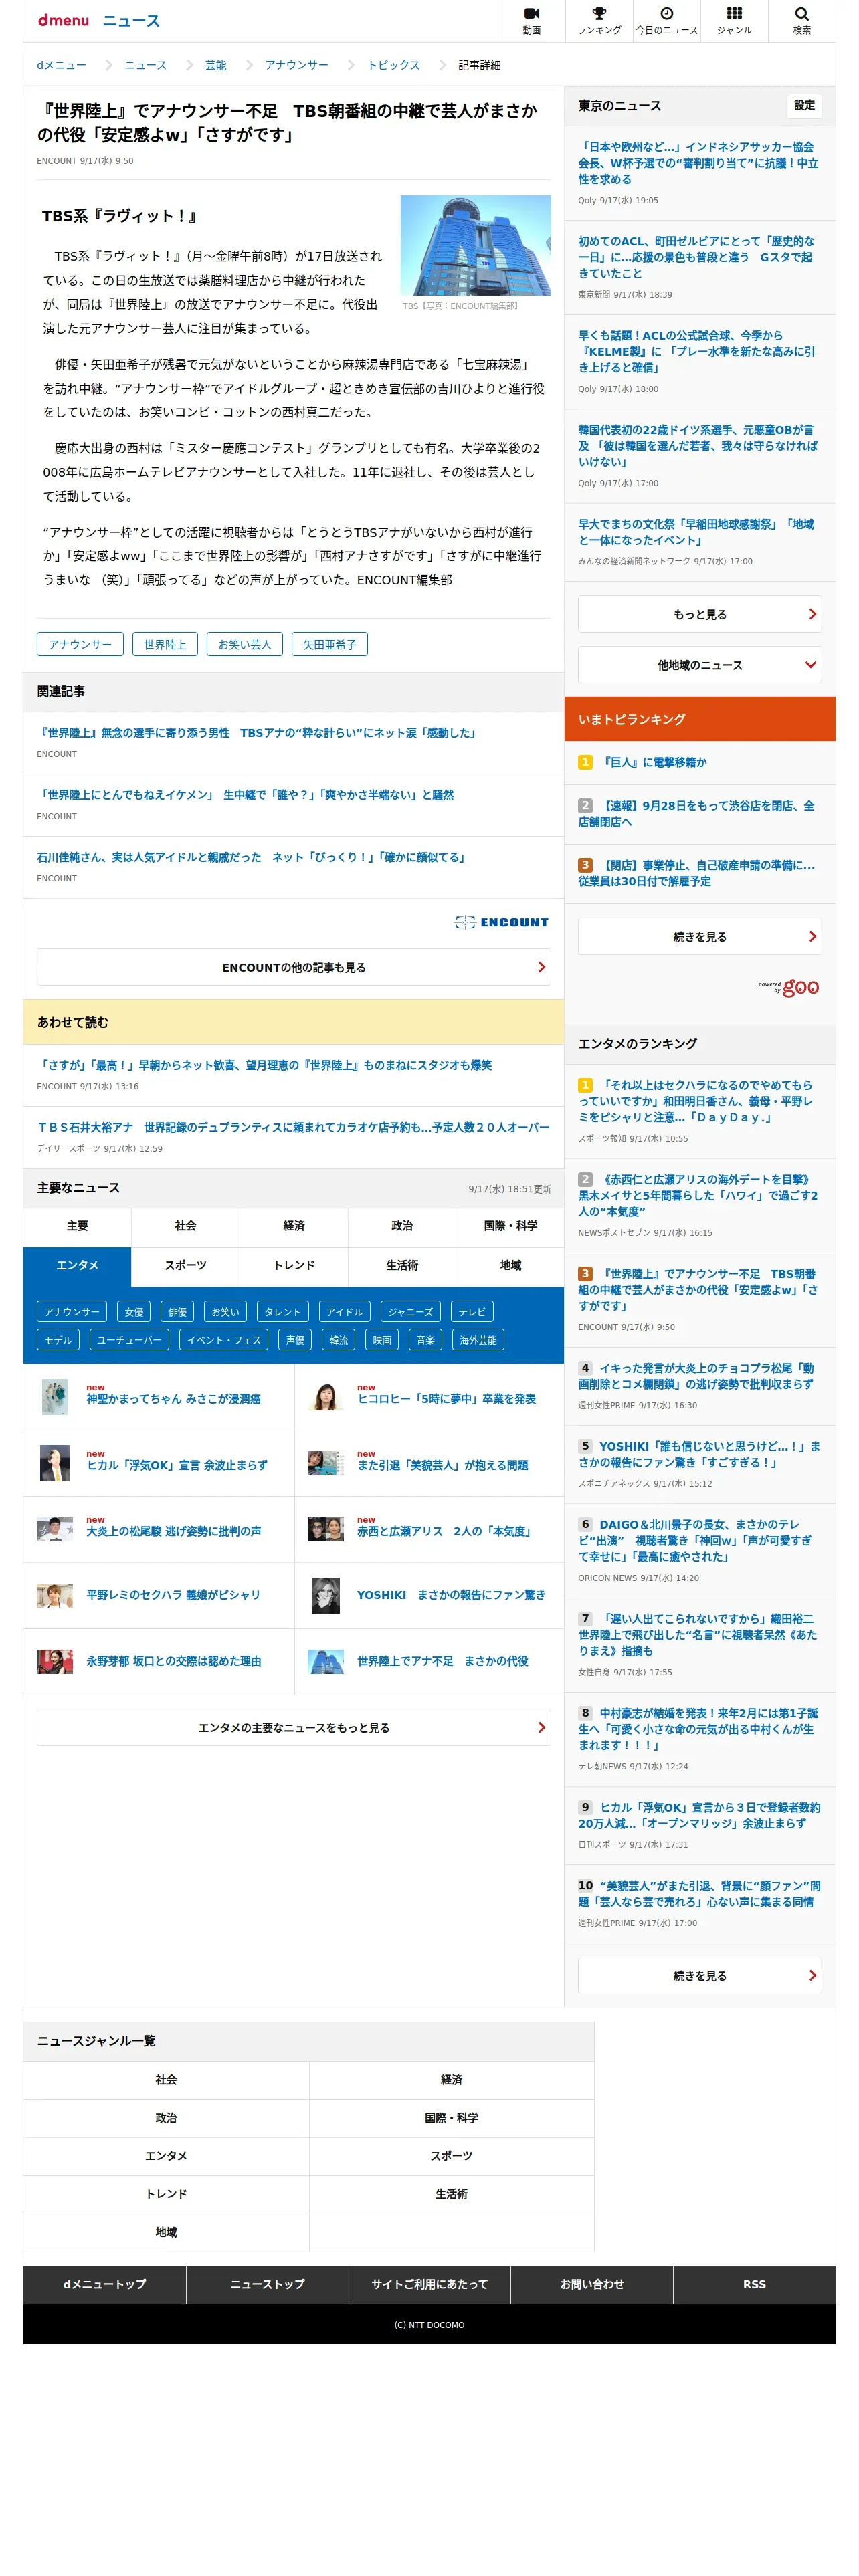Viewport: 859px width, 2576px height.
Task: Open 永野芽郁 坂口との交際 story
Action: pos(174,1661)
